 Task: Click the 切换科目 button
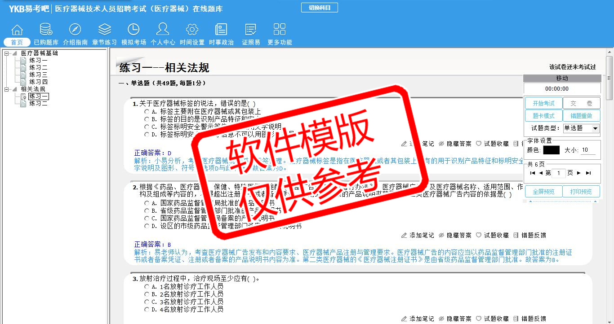pyautogui.click(x=319, y=8)
